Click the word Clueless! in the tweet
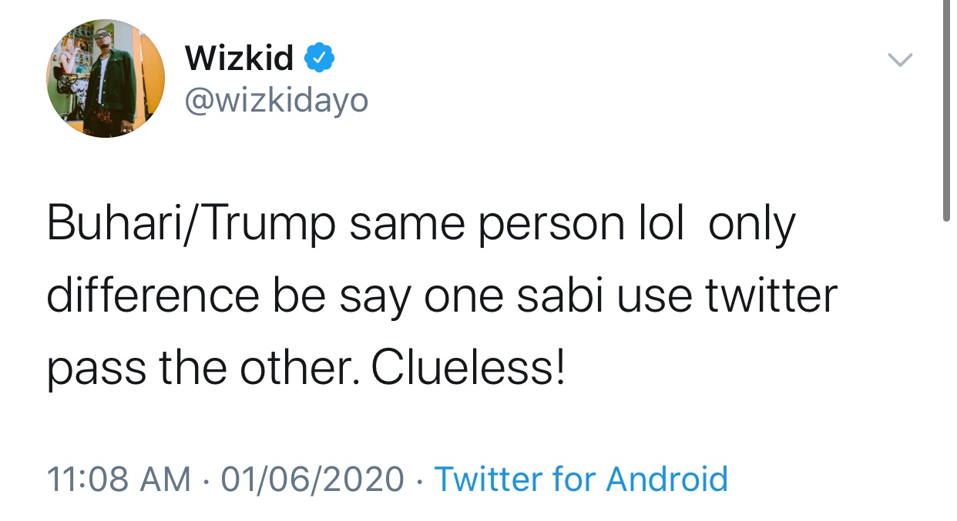957x521 pixels. point(468,368)
